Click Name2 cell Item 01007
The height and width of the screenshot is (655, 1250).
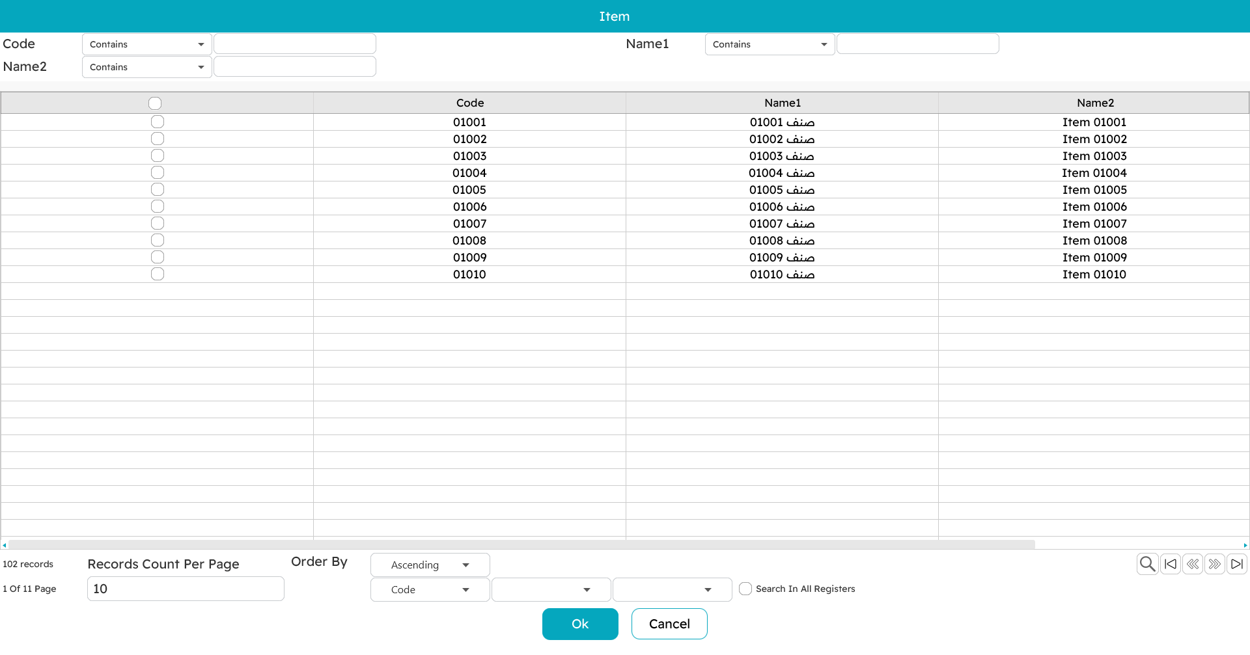point(1094,224)
